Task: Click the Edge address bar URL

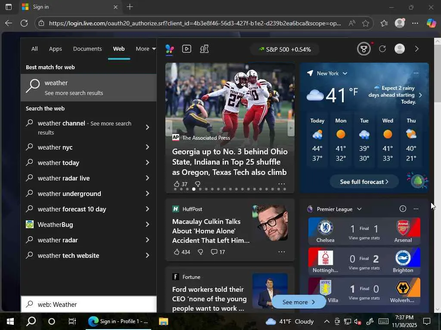Action: click(195, 23)
